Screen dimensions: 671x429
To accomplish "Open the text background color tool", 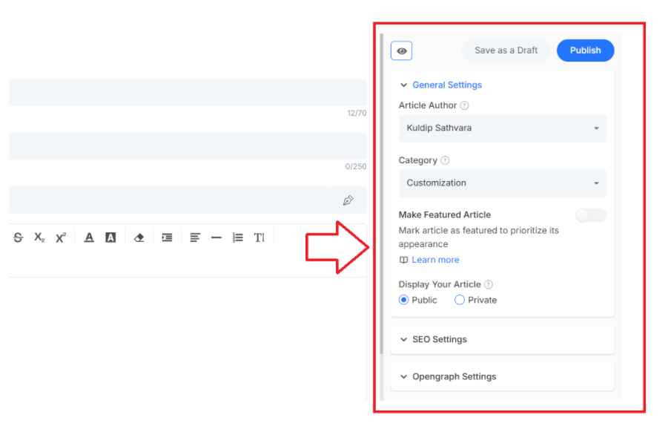I will [x=110, y=238].
